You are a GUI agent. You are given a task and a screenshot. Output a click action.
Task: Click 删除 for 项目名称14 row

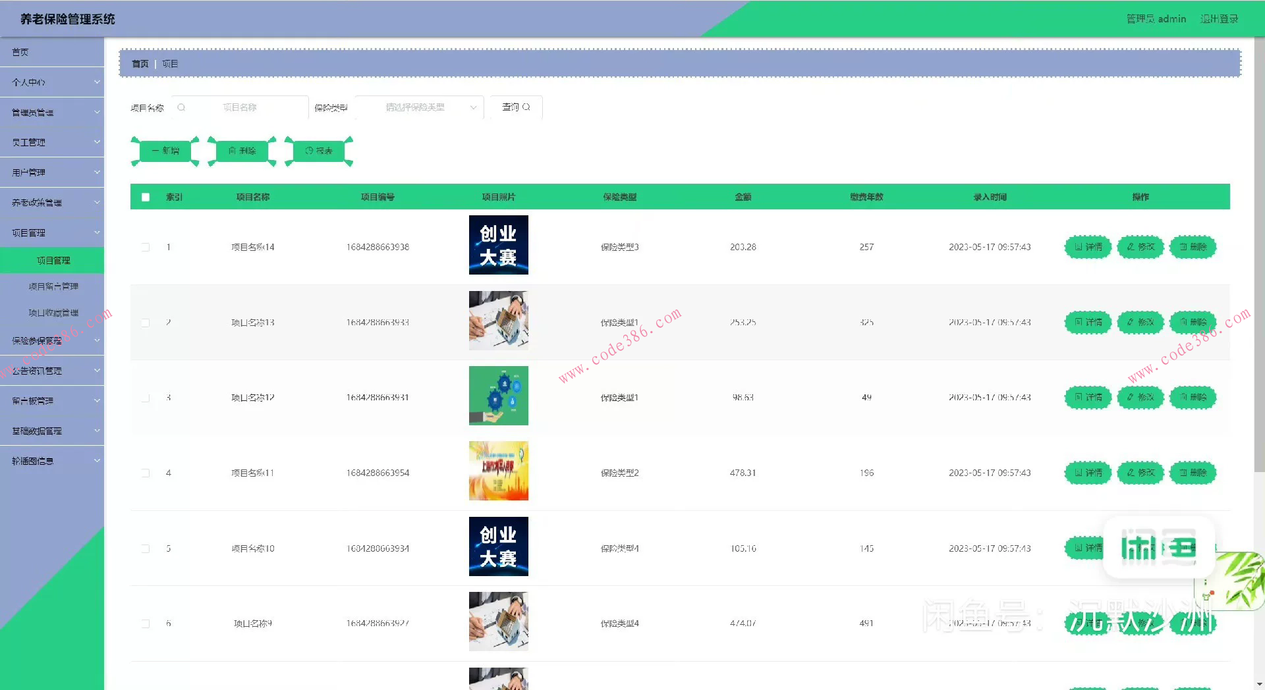pos(1193,247)
